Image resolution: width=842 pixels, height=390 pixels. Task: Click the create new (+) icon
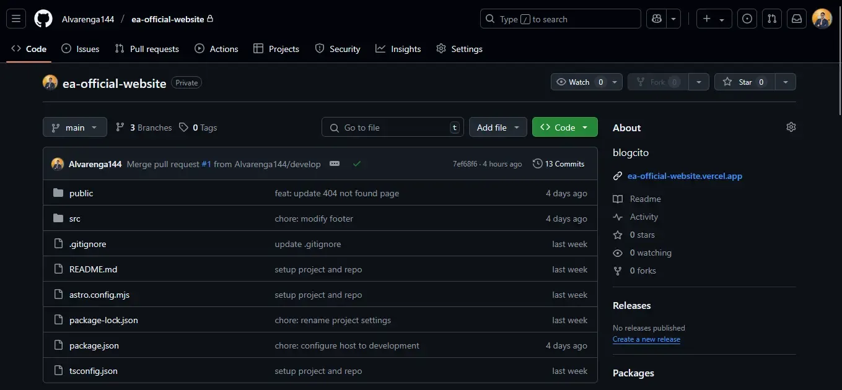[x=705, y=19]
